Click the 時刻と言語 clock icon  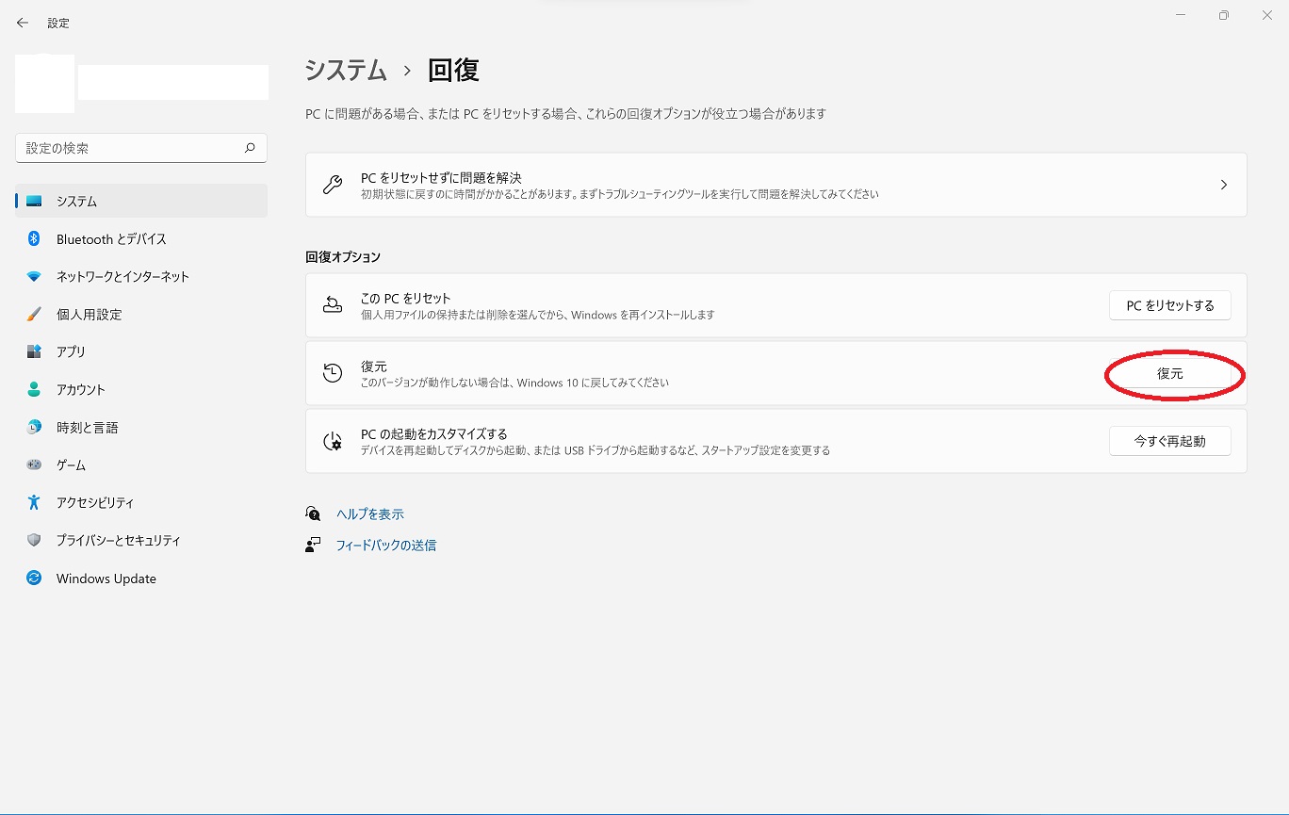[x=34, y=428]
